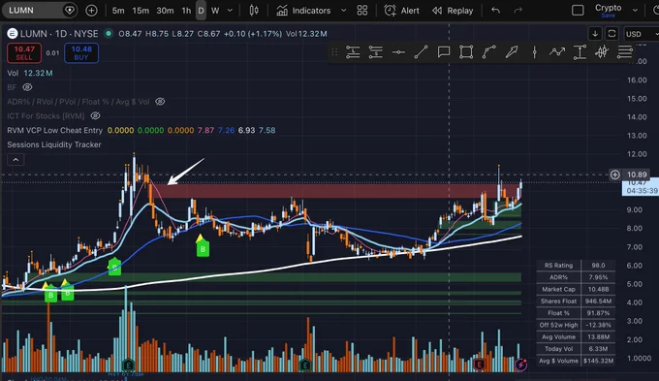The height and width of the screenshot is (381, 659).
Task: Switch to the 30m timeframe
Action: tap(165, 11)
